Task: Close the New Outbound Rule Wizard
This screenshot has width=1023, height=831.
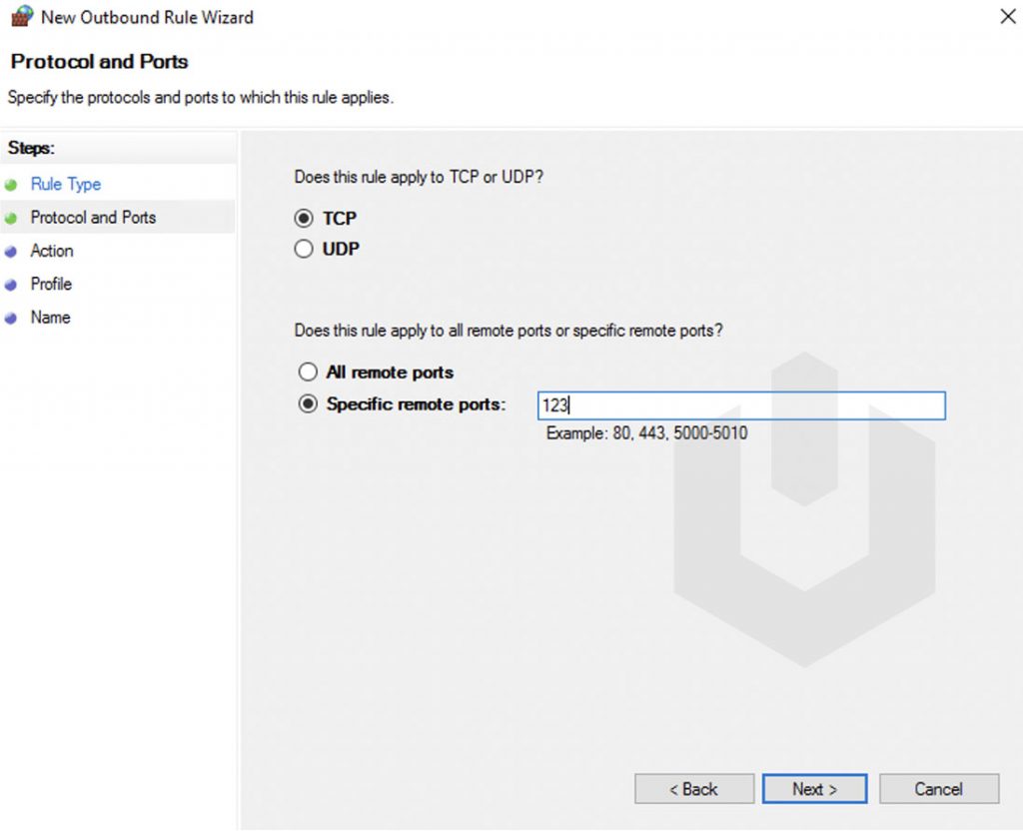Action: coord(1007,16)
